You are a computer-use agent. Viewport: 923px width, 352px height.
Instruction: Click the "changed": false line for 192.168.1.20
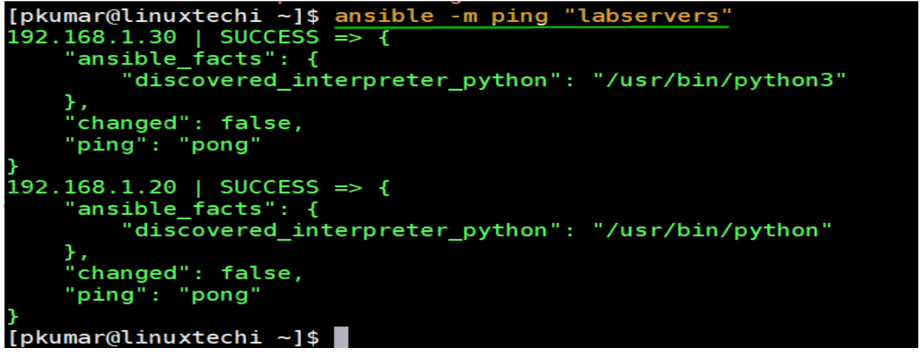pos(183,273)
